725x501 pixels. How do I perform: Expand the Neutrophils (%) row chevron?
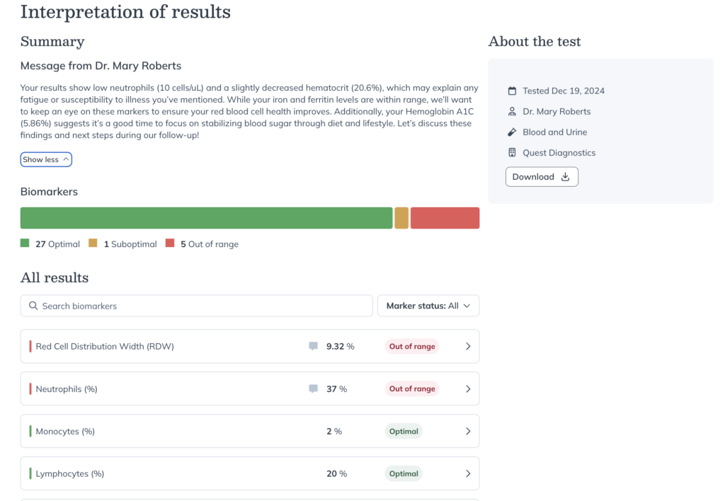coord(467,389)
